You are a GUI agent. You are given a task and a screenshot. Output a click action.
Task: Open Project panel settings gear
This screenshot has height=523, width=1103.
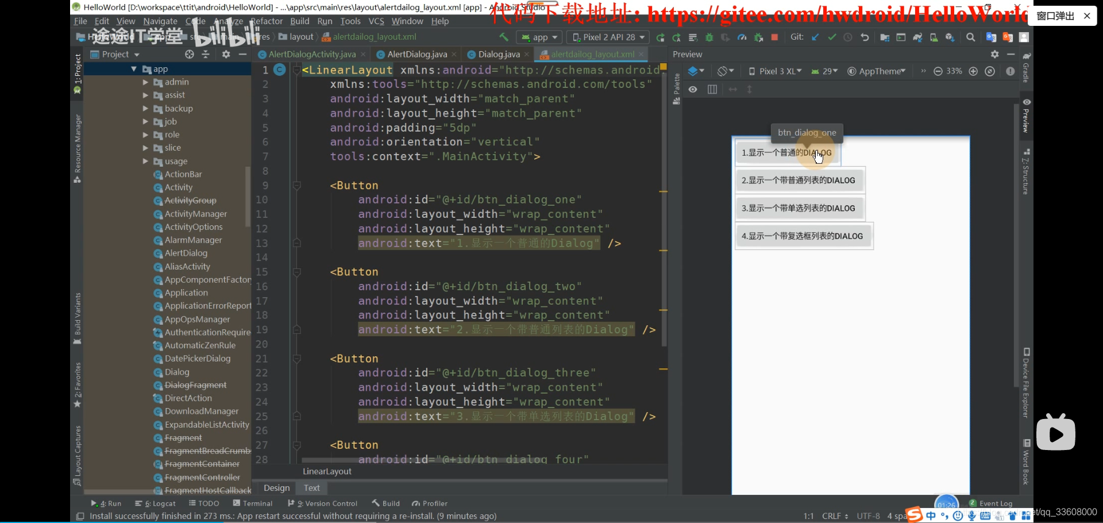(226, 54)
